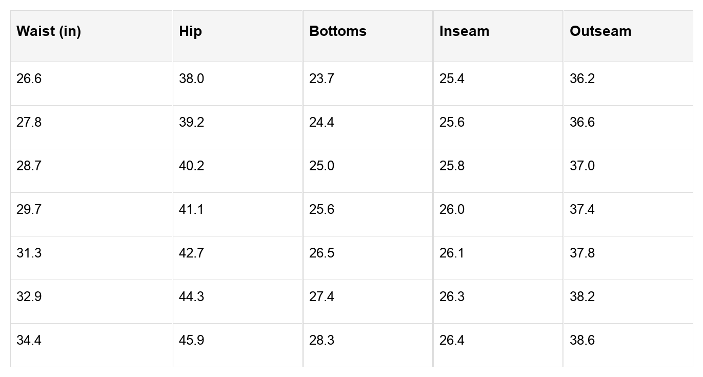
Task: Click the inseam value 25.8 cell
Action: point(452,166)
